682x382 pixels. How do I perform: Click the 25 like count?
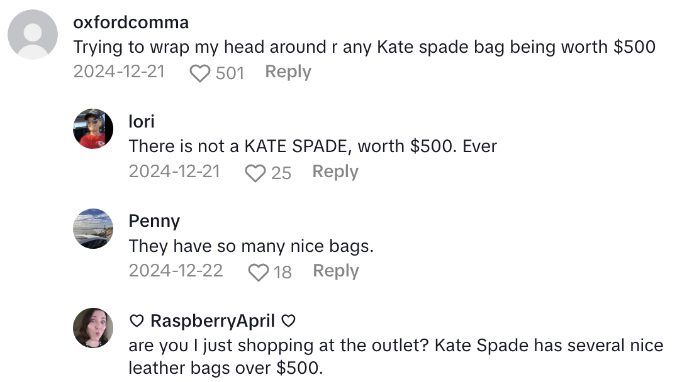coord(281,173)
